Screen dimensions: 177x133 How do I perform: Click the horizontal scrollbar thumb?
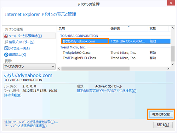[96, 69]
